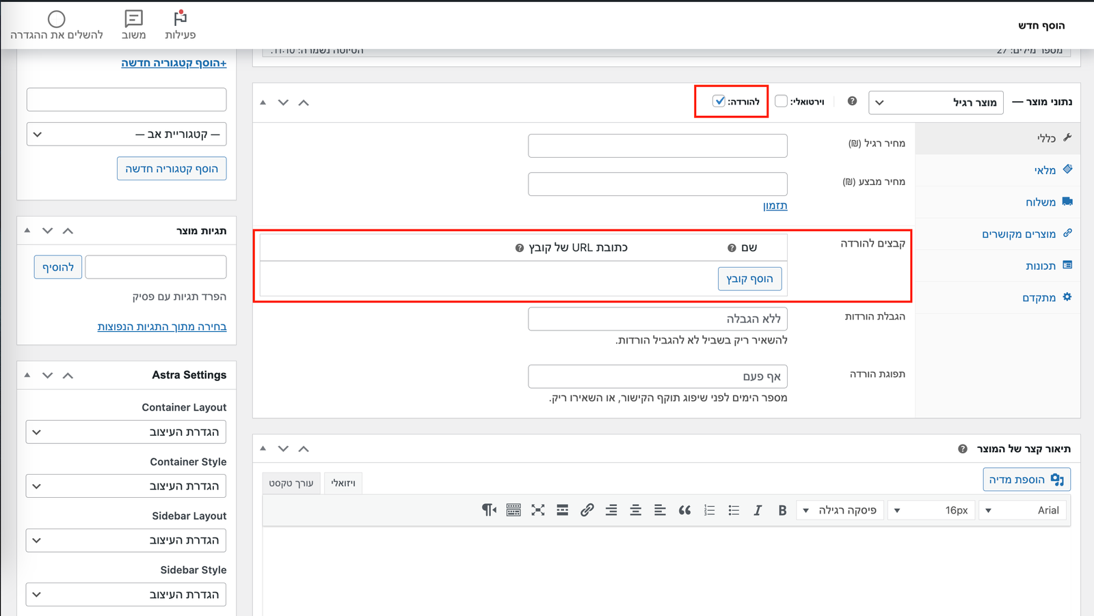Check the וירטואלי virtual checkbox
1094x616 pixels.
point(782,101)
